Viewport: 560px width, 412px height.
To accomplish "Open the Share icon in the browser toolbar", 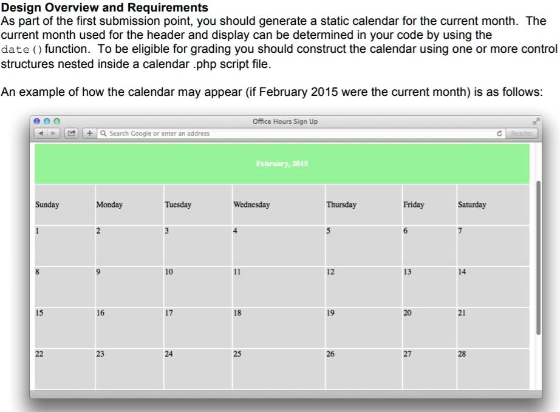I will [x=70, y=133].
